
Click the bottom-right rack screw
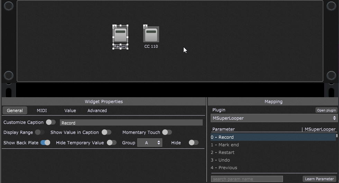pyautogui.click(x=331, y=75)
